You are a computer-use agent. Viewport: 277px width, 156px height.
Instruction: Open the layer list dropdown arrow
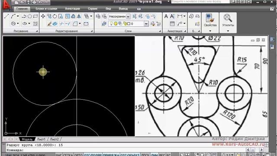(146, 23)
